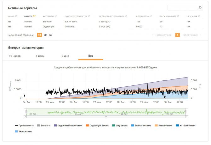This screenshot has width=211, height=145.
Task: Show 30 workers per page
Action: [45, 35]
